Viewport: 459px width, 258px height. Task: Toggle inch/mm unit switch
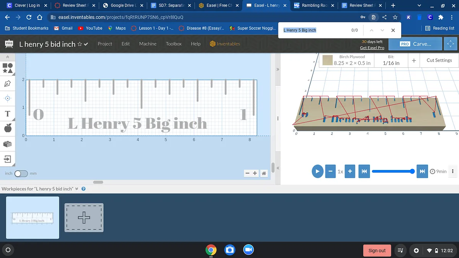[21, 174]
